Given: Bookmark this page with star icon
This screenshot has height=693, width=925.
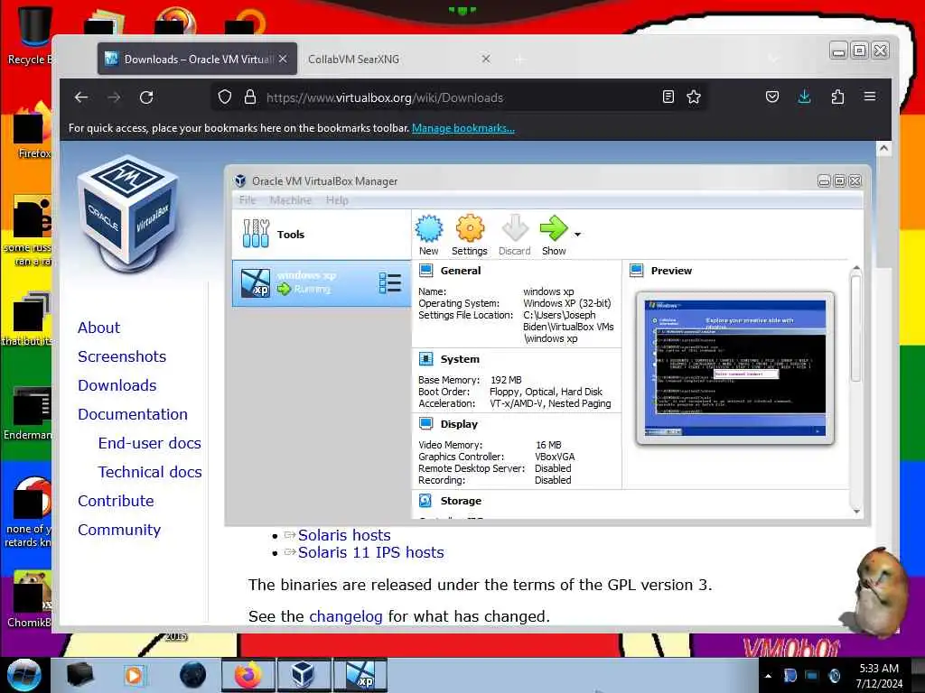Looking at the screenshot, I should click(694, 97).
